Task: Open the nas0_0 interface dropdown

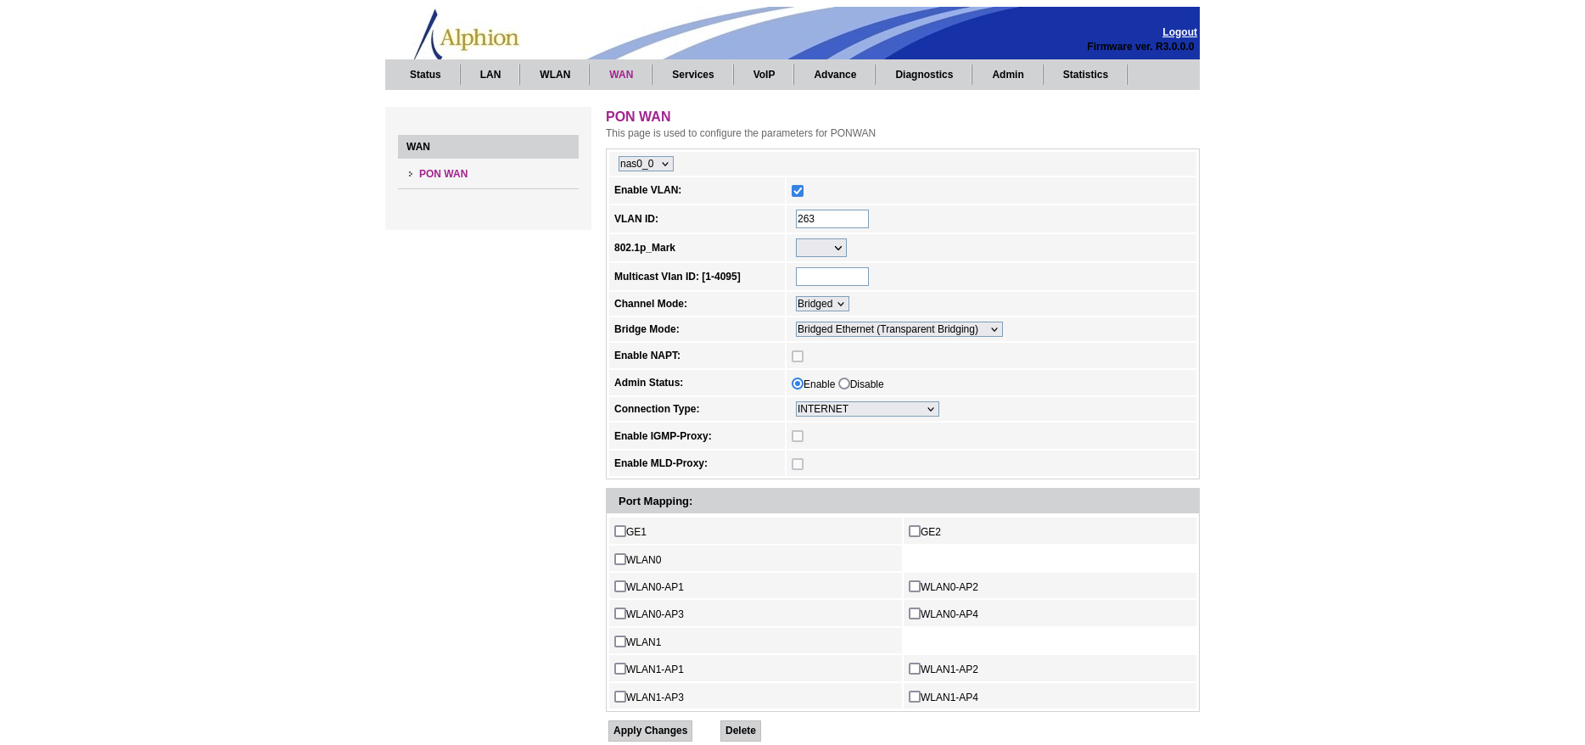Action: [645, 164]
